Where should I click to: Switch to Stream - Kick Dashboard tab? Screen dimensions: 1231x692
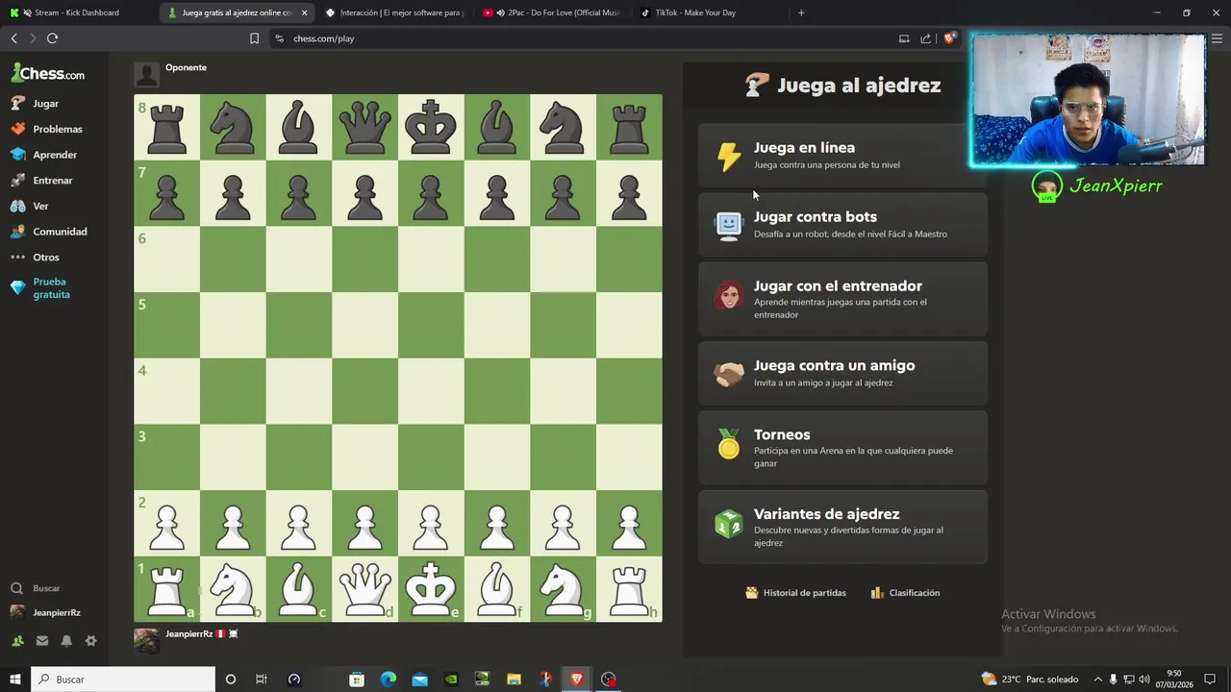(x=77, y=12)
